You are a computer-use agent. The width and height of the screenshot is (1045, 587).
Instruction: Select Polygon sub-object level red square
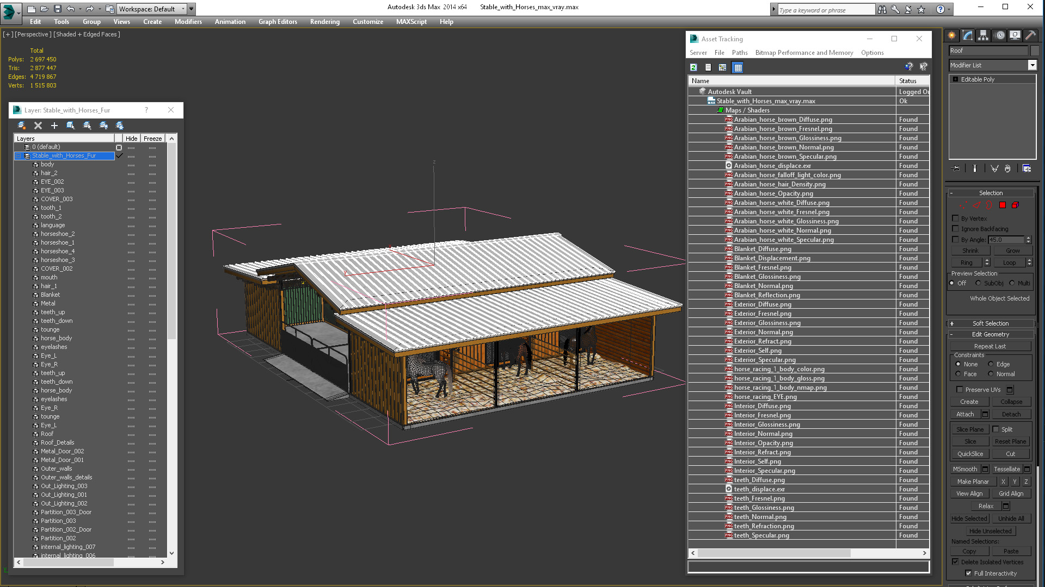click(1003, 205)
